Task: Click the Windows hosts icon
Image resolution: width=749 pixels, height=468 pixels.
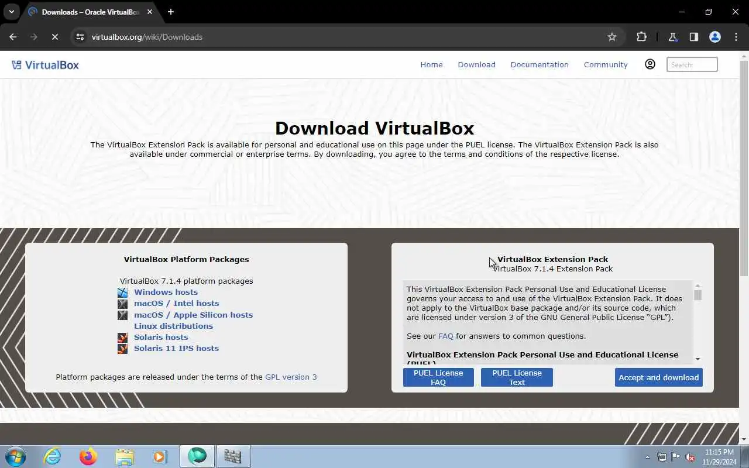Action: [x=122, y=292]
